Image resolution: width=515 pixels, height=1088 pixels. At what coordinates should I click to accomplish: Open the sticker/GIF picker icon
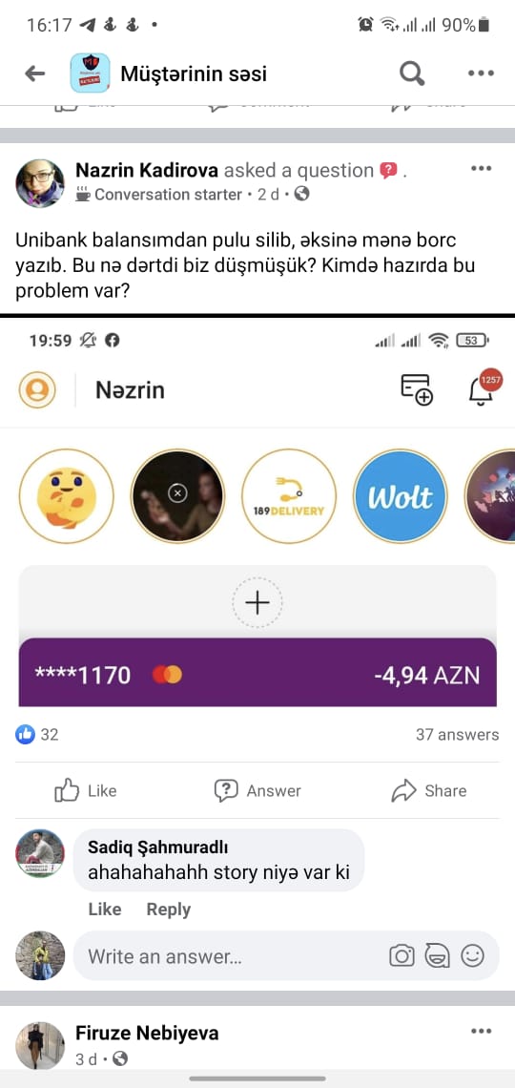pos(437,956)
